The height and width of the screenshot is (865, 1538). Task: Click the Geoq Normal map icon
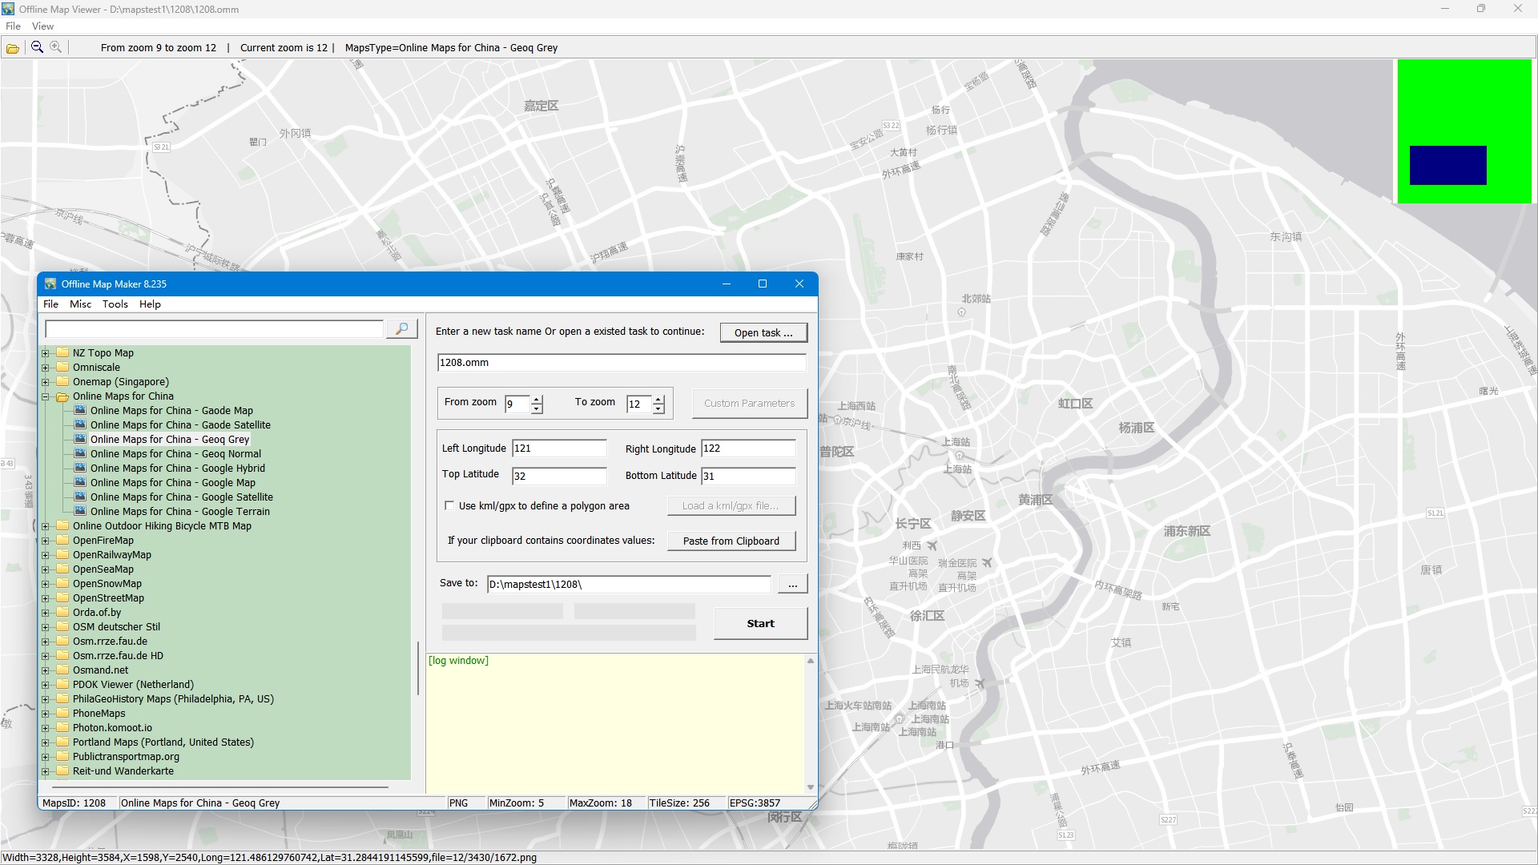coord(80,453)
